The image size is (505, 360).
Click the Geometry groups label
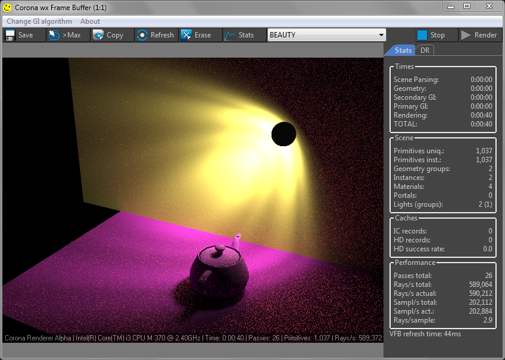tap(422, 169)
